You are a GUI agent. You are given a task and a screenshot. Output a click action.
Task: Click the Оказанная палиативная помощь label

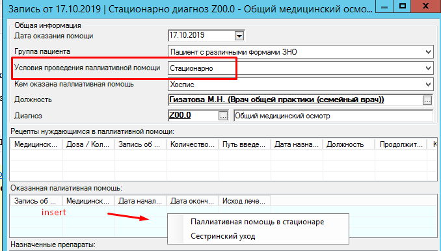[x=66, y=188]
